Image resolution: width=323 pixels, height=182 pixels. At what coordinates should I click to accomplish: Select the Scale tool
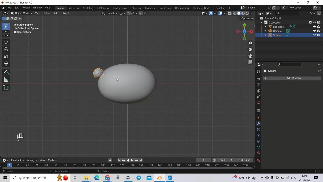point(6,57)
